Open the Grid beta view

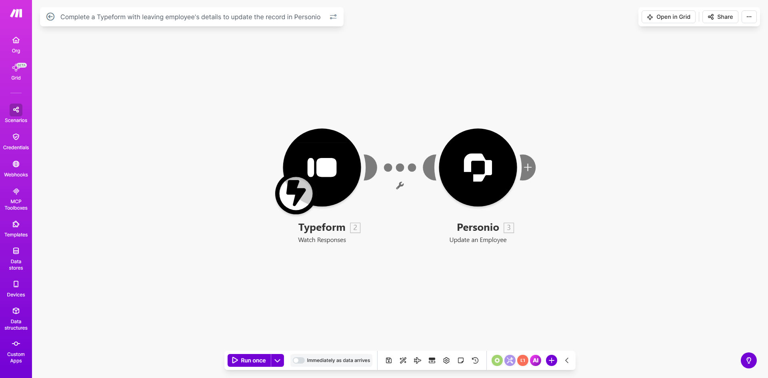click(16, 72)
